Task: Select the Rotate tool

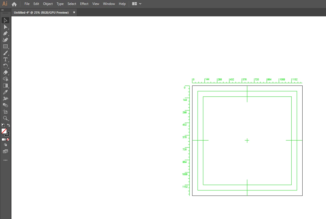Action: (5, 66)
